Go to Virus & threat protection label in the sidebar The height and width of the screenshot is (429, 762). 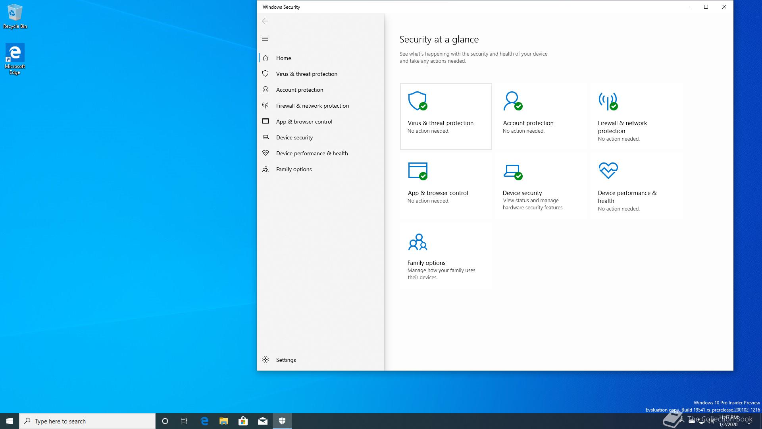click(x=307, y=74)
